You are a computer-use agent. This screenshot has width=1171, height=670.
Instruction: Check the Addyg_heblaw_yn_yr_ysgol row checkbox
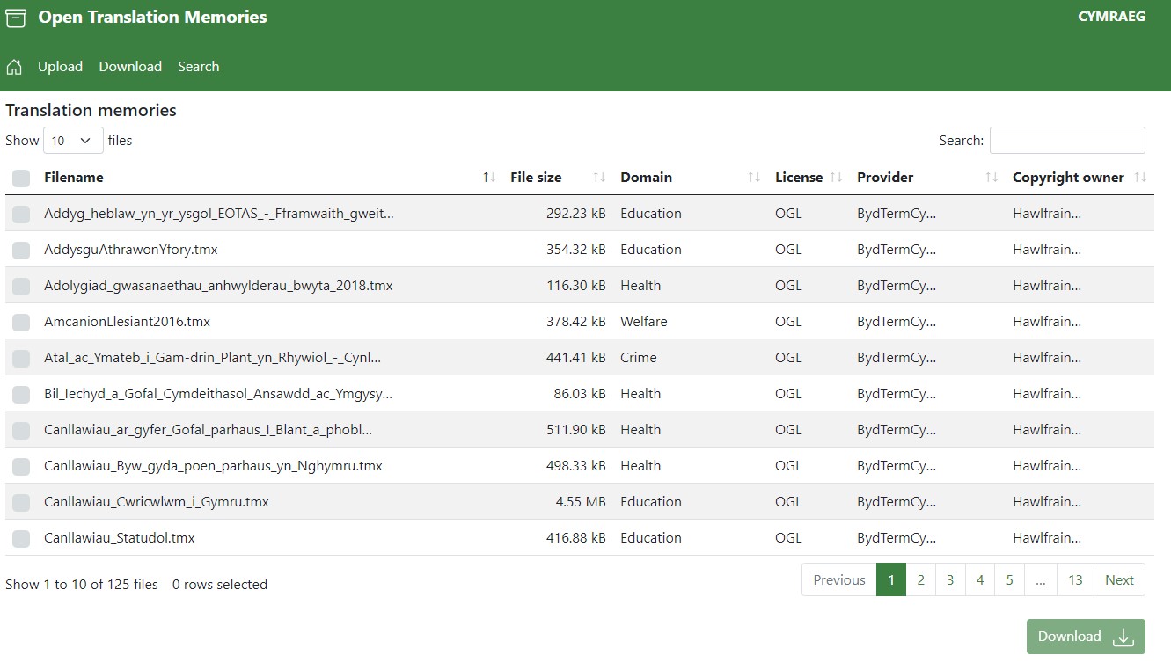21,214
